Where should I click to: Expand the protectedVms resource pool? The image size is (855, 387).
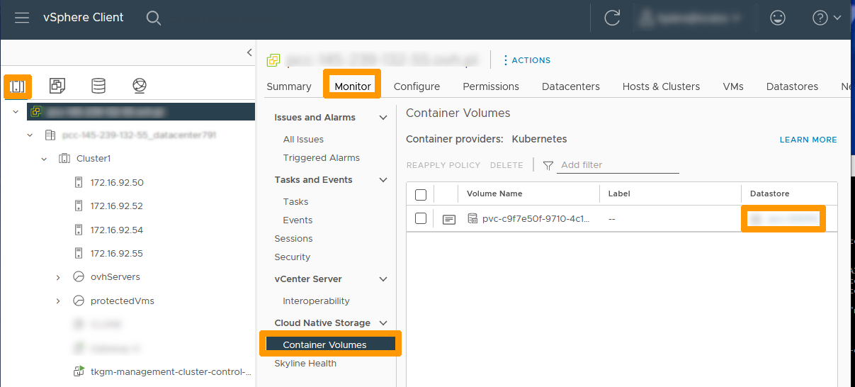(x=58, y=301)
